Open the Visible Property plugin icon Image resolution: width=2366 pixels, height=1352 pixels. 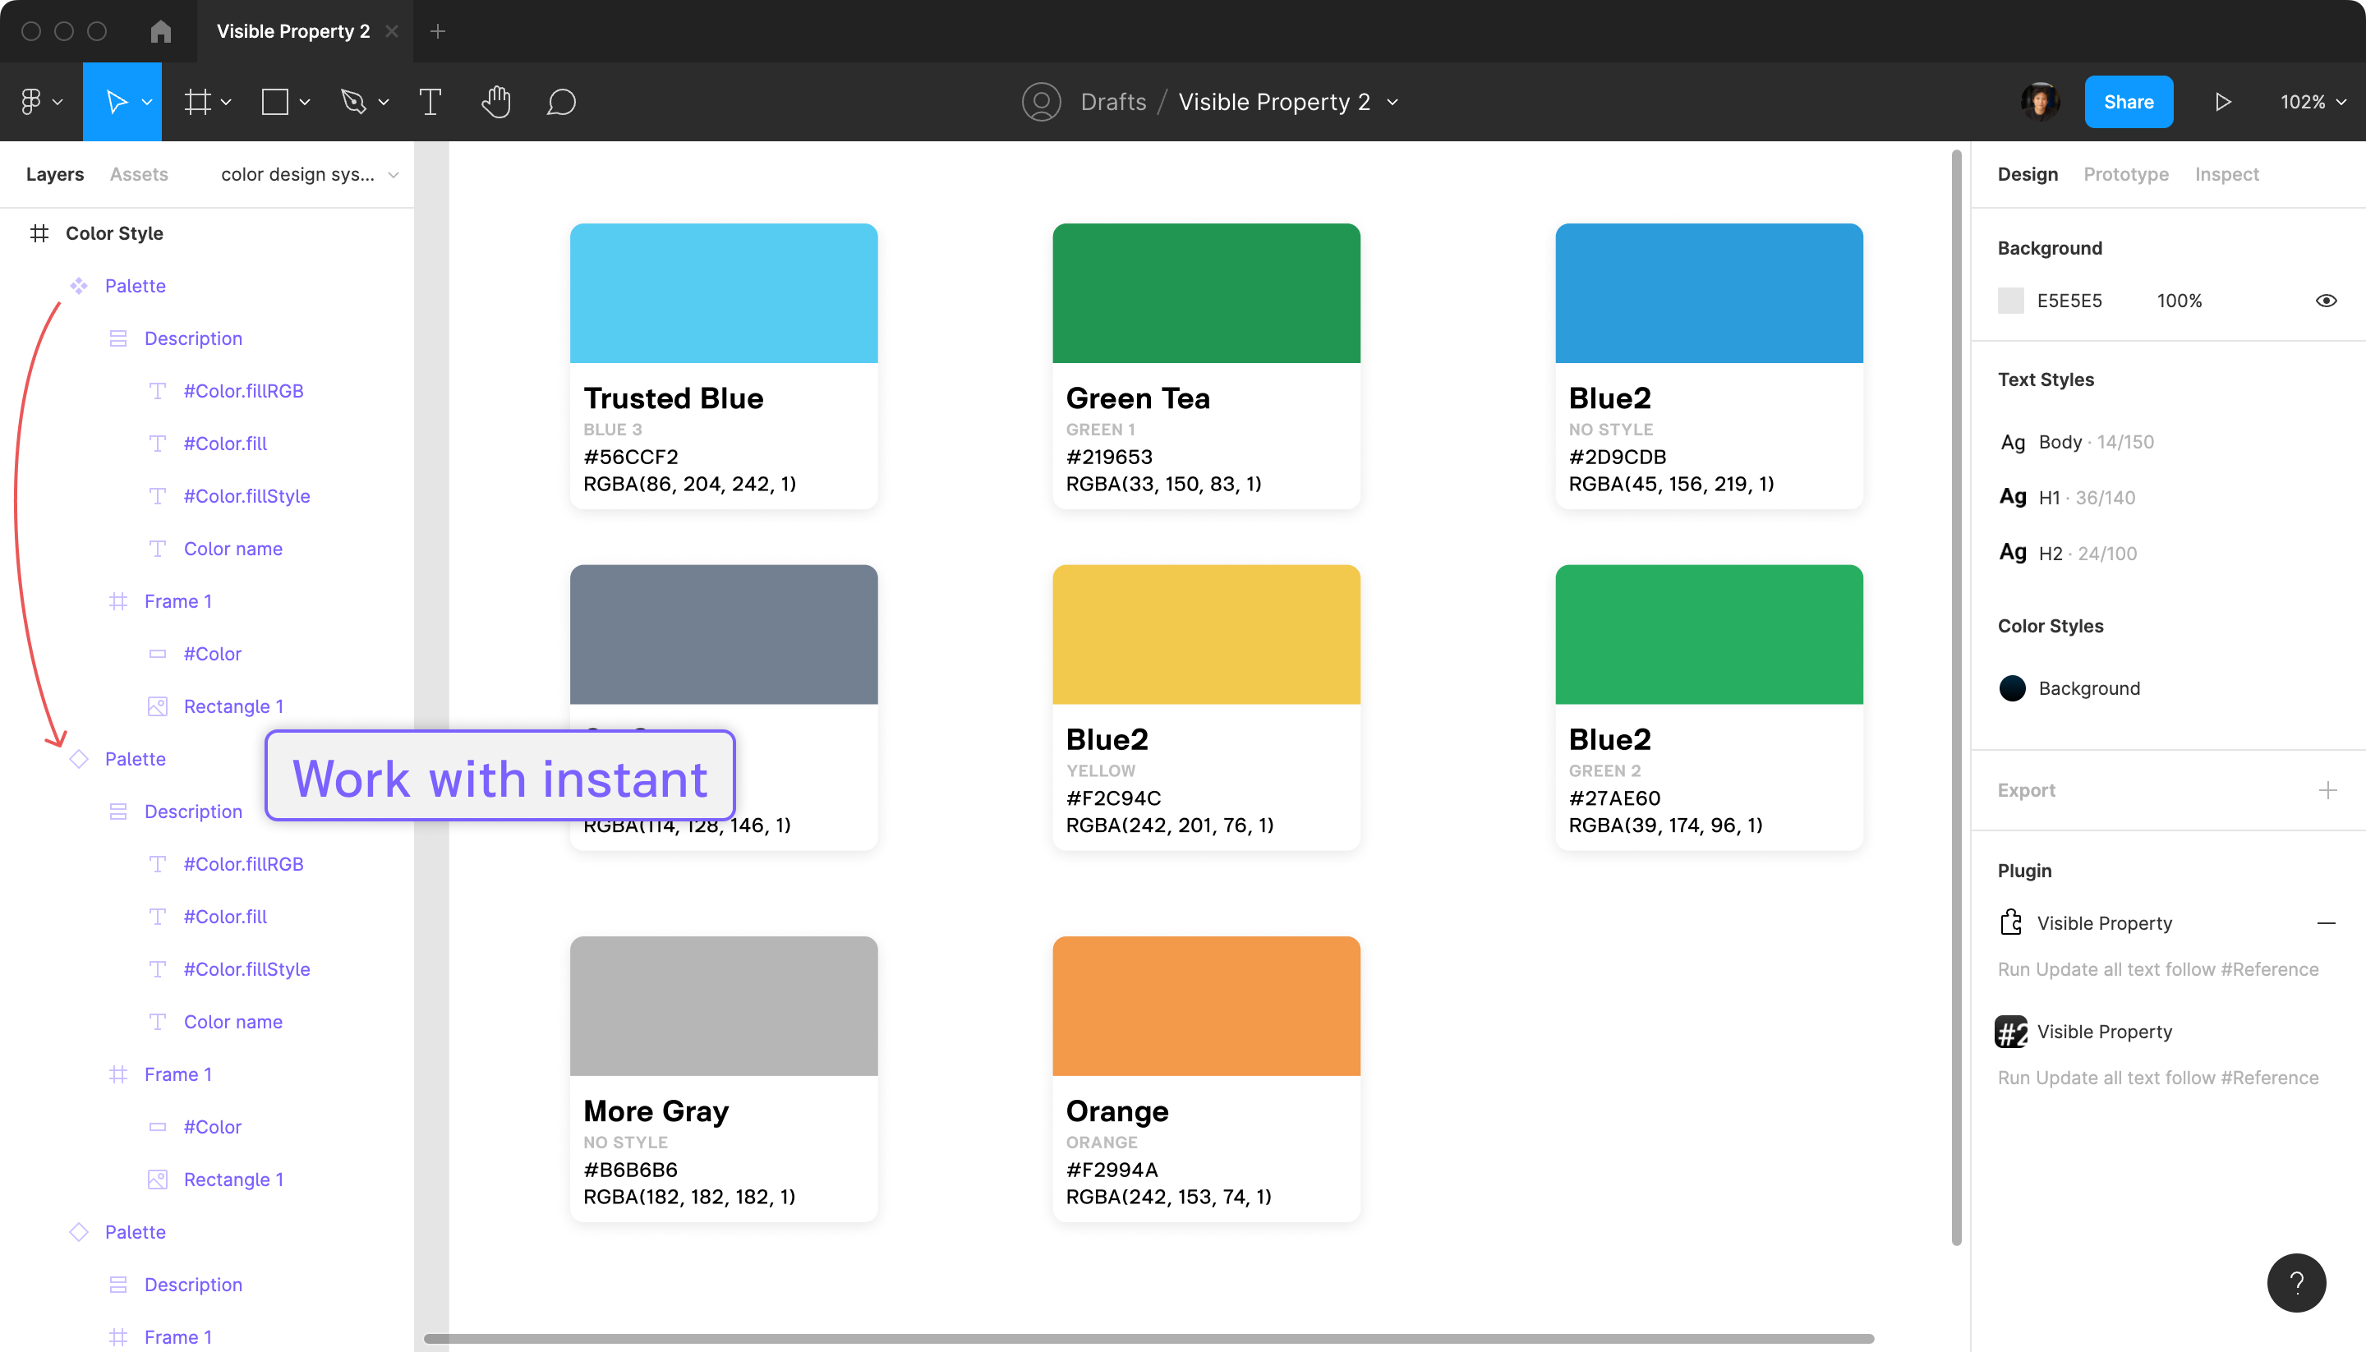point(2010,921)
